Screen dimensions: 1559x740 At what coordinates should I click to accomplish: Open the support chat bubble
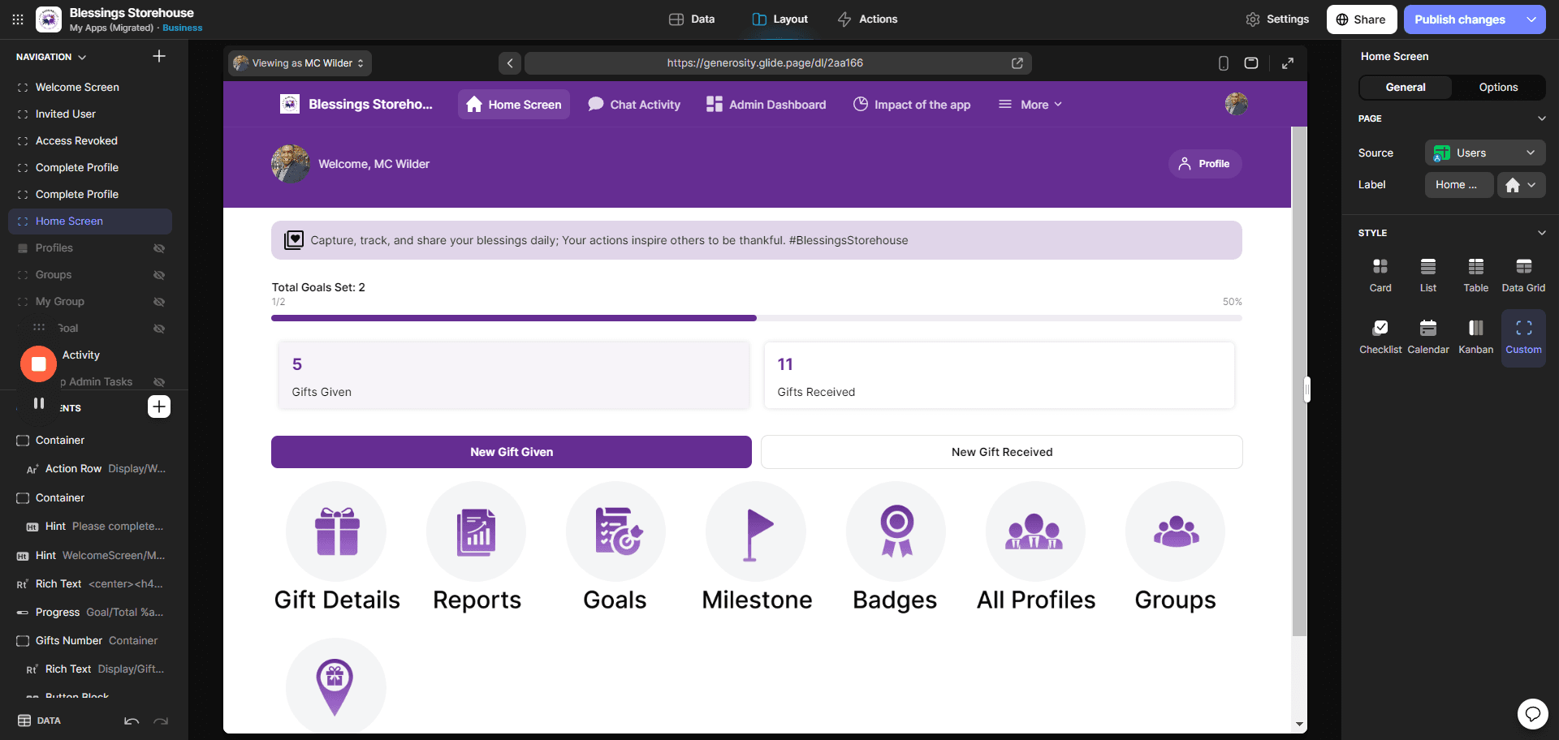[1532, 713]
